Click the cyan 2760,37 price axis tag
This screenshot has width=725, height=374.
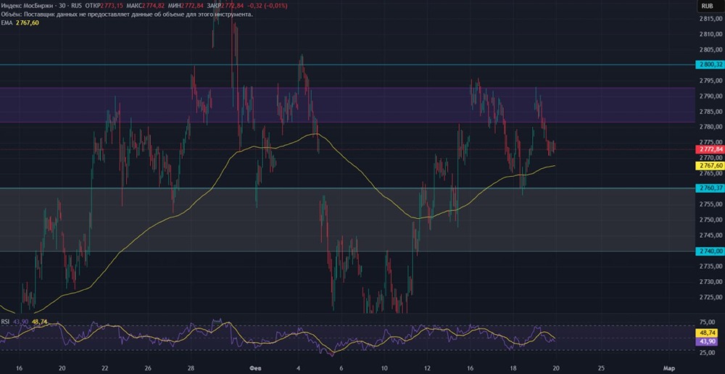709,188
